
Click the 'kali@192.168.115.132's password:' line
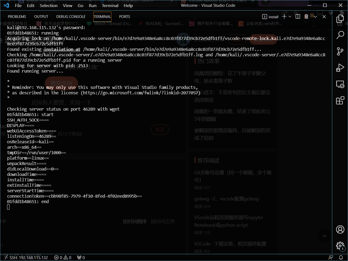pyautogui.click(x=46, y=27)
